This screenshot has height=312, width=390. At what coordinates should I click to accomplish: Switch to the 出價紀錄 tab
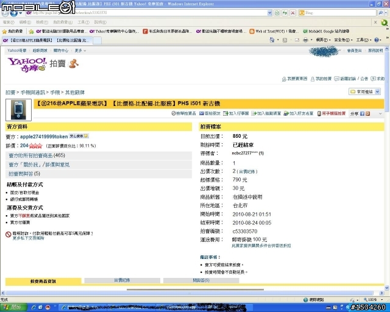[x=122, y=280]
